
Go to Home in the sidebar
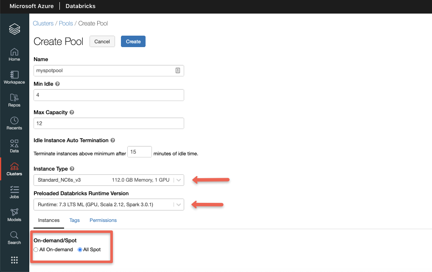click(x=14, y=54)
